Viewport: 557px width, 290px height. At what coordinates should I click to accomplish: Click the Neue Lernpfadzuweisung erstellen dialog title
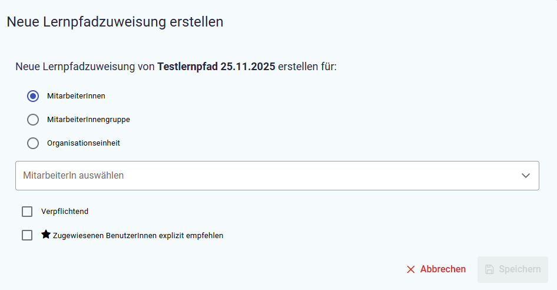coord(115,22)
